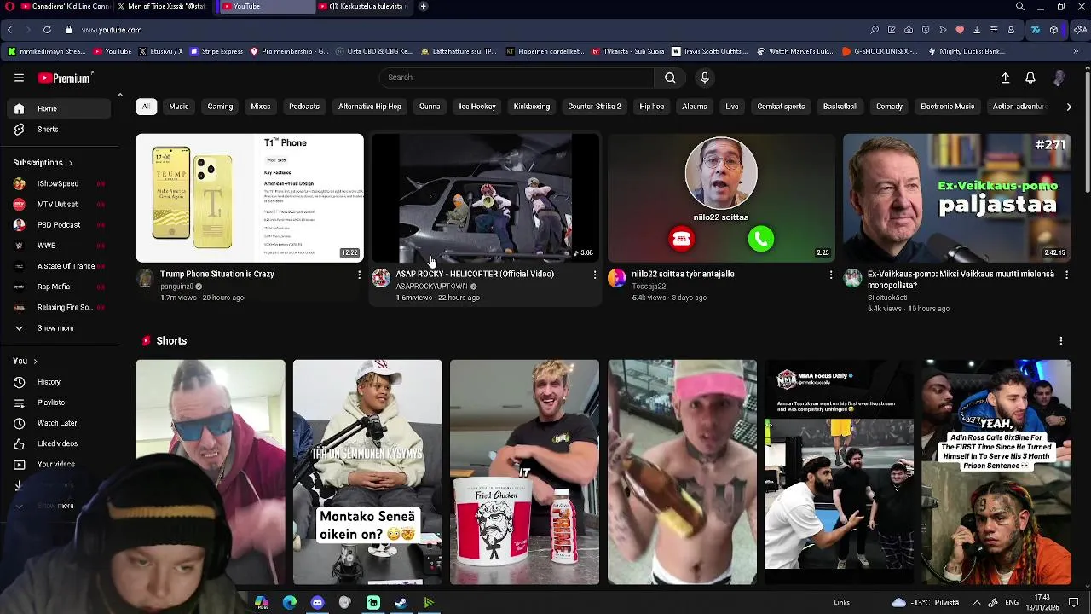Select the Comedy filter chip

889,107
